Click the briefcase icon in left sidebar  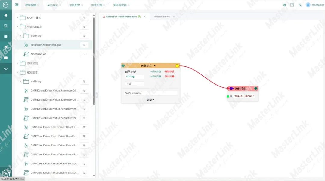(6, 58)
